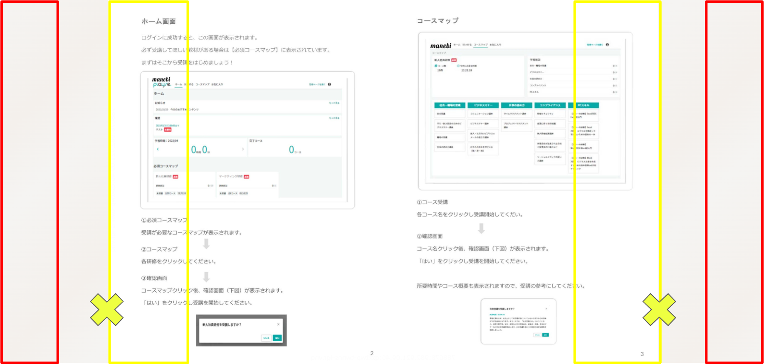Open the プロジェクトマネジメント講座 course card
Image resolution: width=764 pixels, height=364 pixels.
tap(517, 125)
